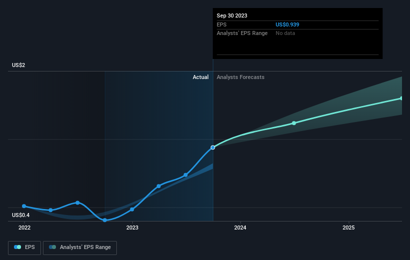
Task: Select the mid-2024 forecast data point
Action: (294, 123)
